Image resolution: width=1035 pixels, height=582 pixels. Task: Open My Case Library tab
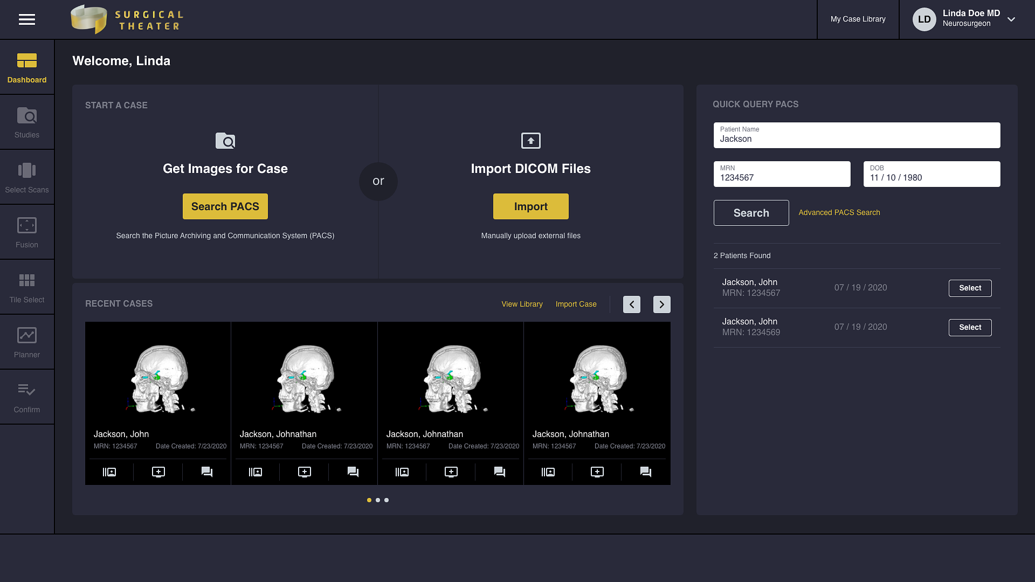(x=858, y=19)
